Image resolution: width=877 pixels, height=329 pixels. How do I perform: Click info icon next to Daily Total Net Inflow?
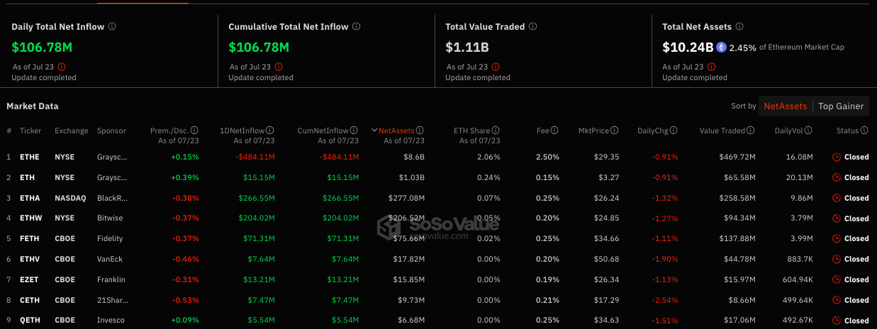[113, 26]
